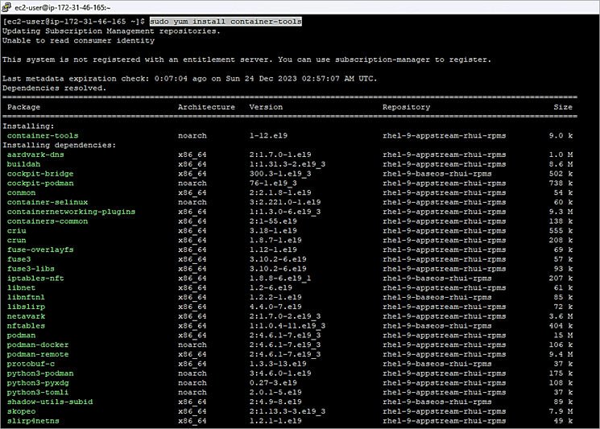Click the slirp4netns package name
600x429 pixels.
(33, 421)
